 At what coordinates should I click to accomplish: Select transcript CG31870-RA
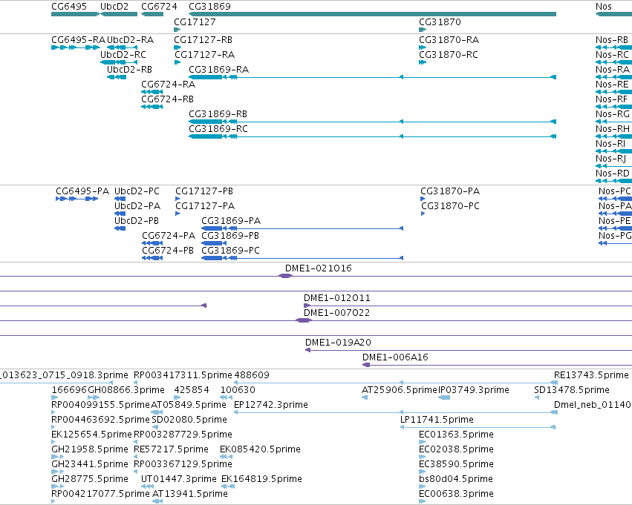[x=449, y=40]
